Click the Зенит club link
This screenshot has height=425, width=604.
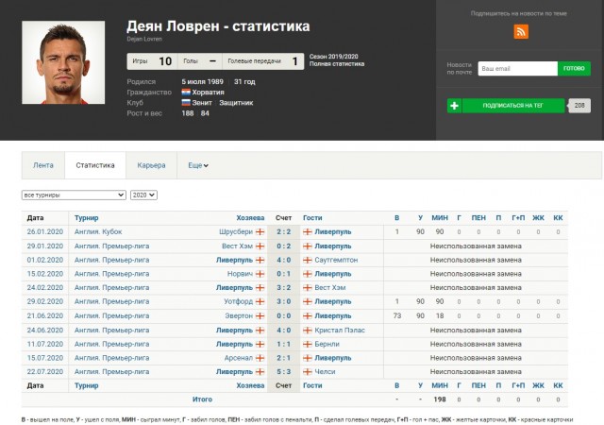[x=202, y=103]
